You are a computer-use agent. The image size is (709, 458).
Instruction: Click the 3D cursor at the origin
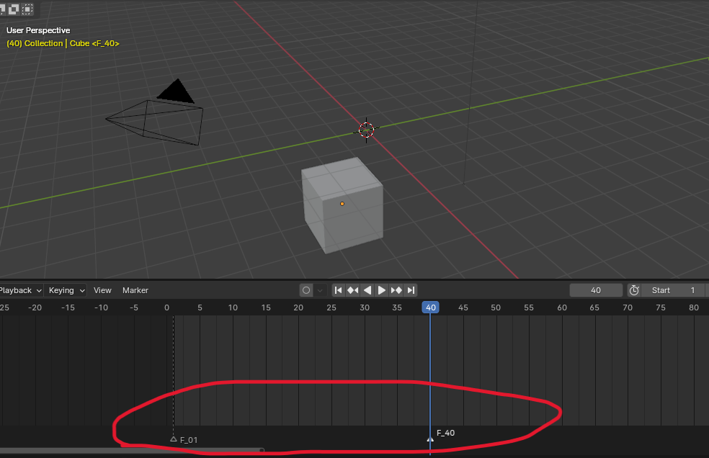(366, 130)
